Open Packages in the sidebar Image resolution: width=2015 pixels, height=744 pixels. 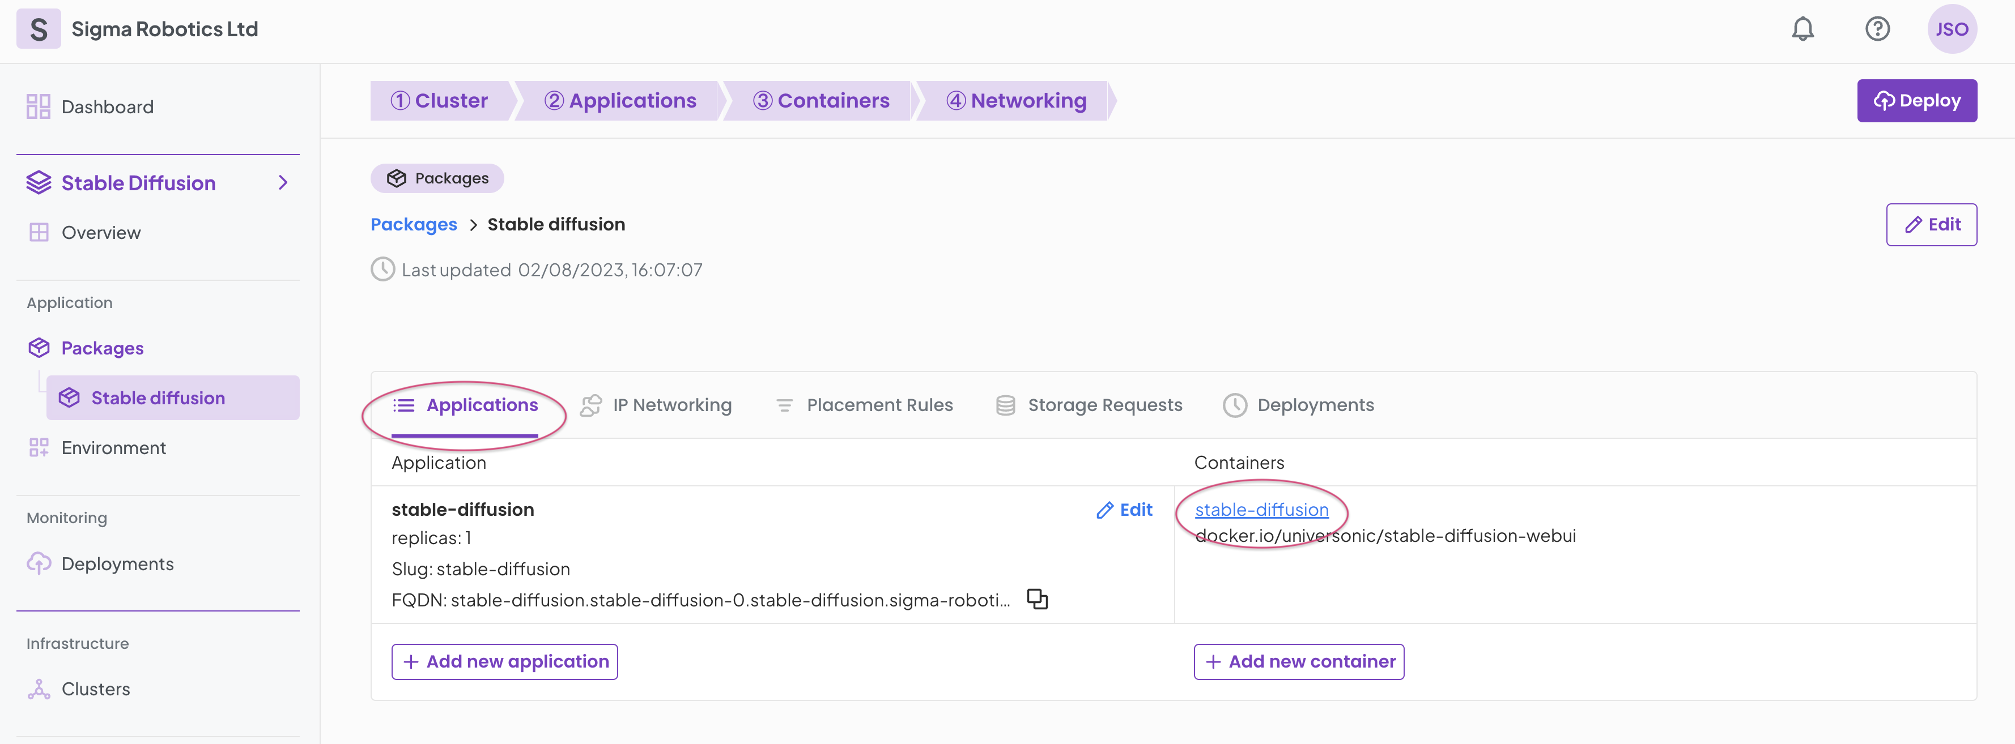pyautogui.click(x=103, y=349)
